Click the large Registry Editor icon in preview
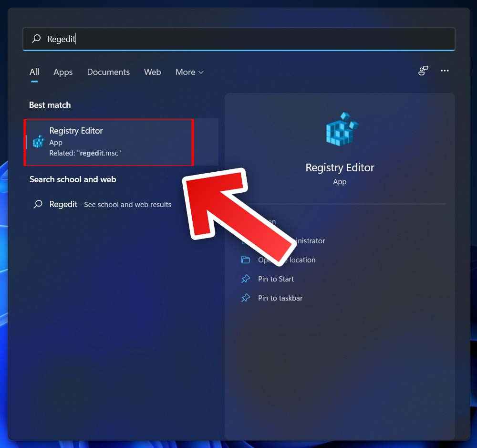Screen dimensions: 477x448 [x=342, y=129]
